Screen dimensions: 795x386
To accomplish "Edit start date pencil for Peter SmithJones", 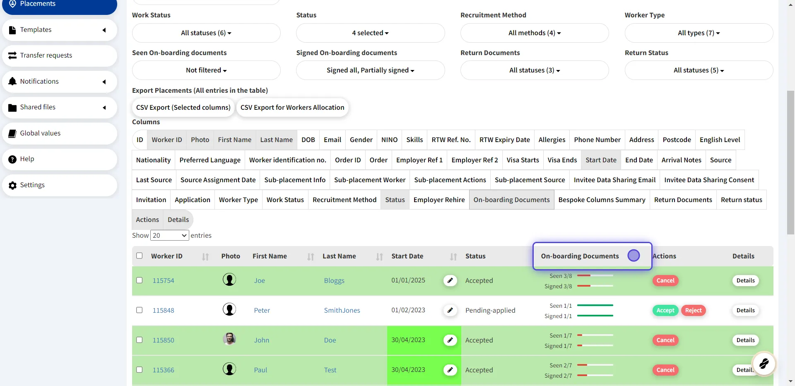I will pos(450,310).
